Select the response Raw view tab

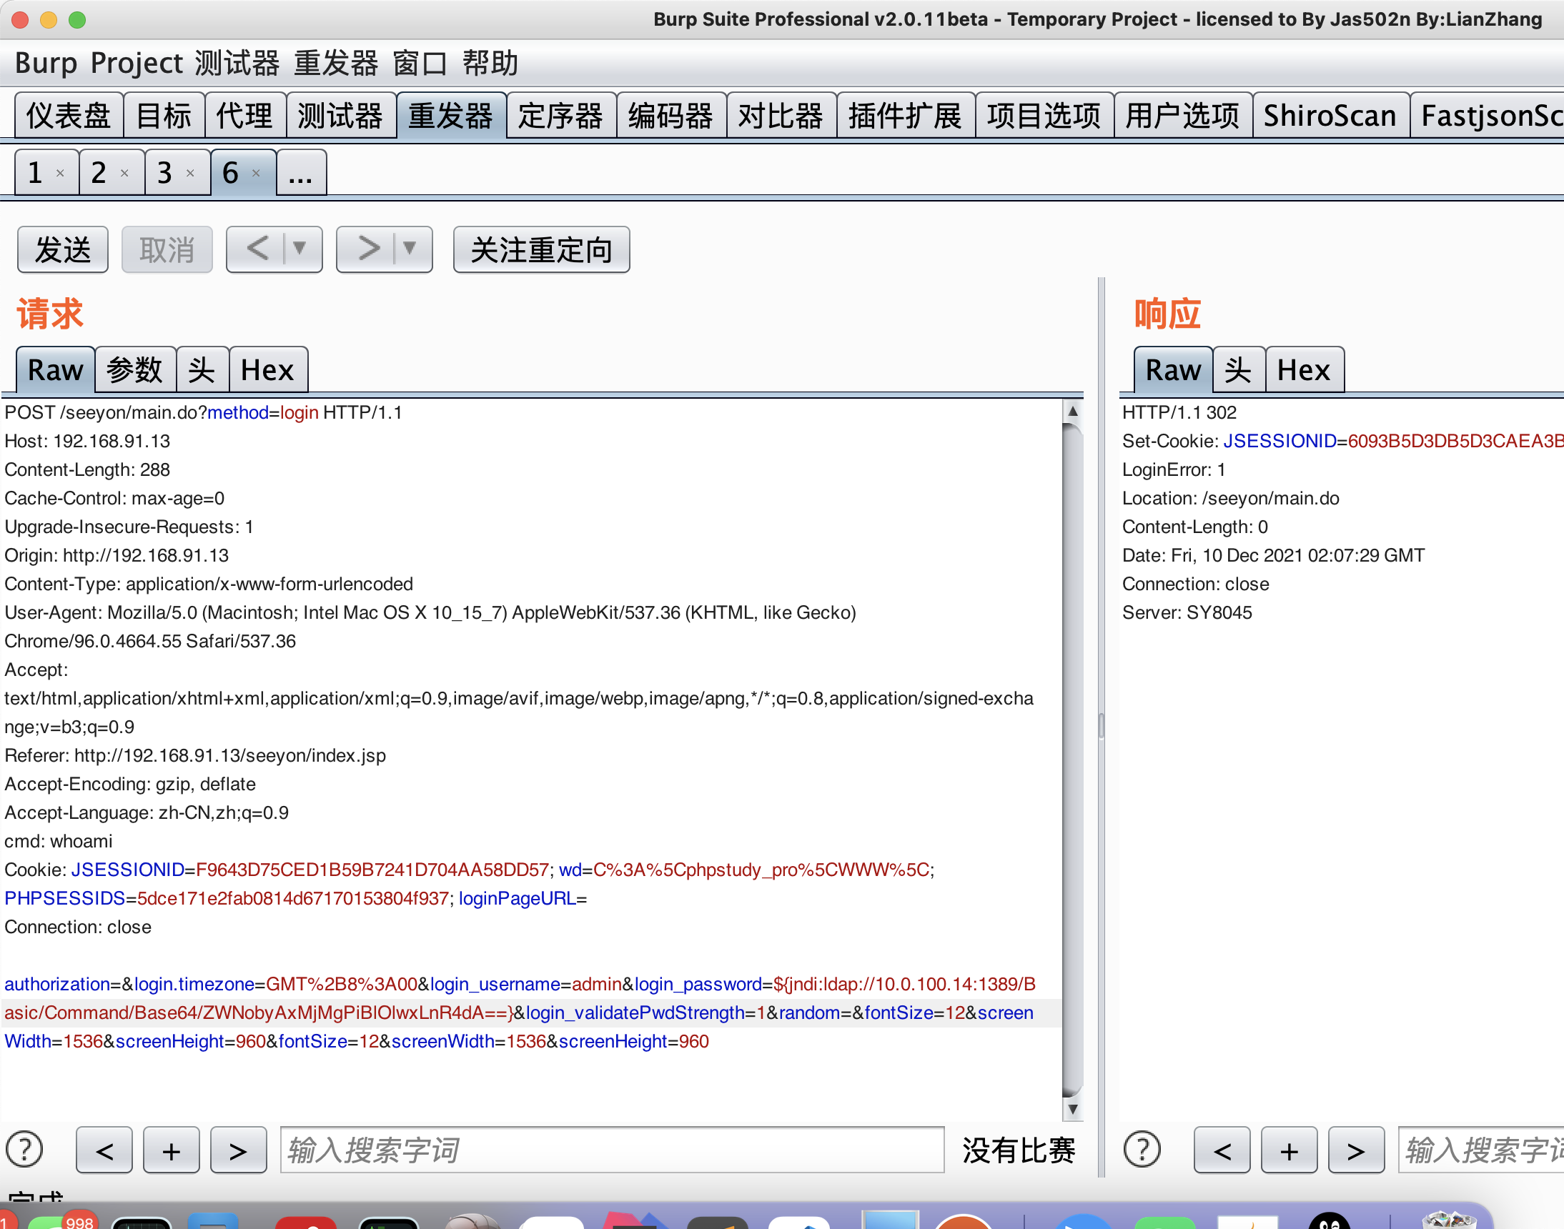[x=1173, y=370]
